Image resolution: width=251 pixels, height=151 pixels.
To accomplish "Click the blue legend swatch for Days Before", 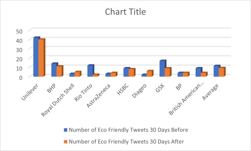I will click(66, 130).
